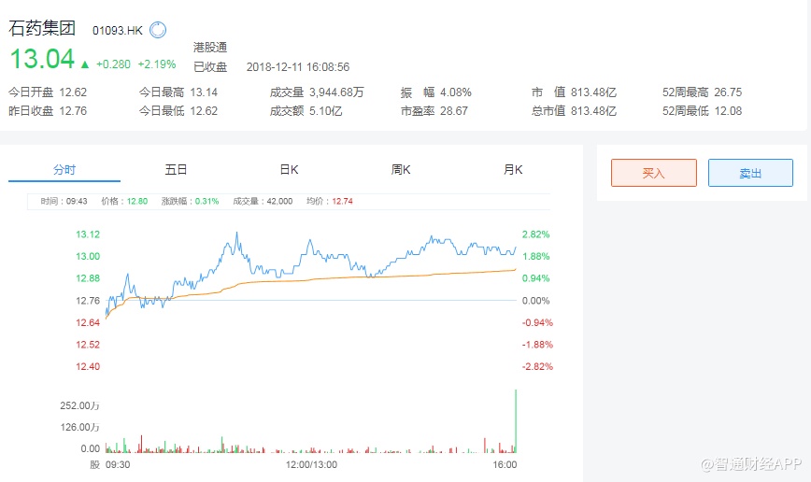Open the 月K monthly chart tab
This screenshot has width=811, height=482.
click(x=513, y=170)
